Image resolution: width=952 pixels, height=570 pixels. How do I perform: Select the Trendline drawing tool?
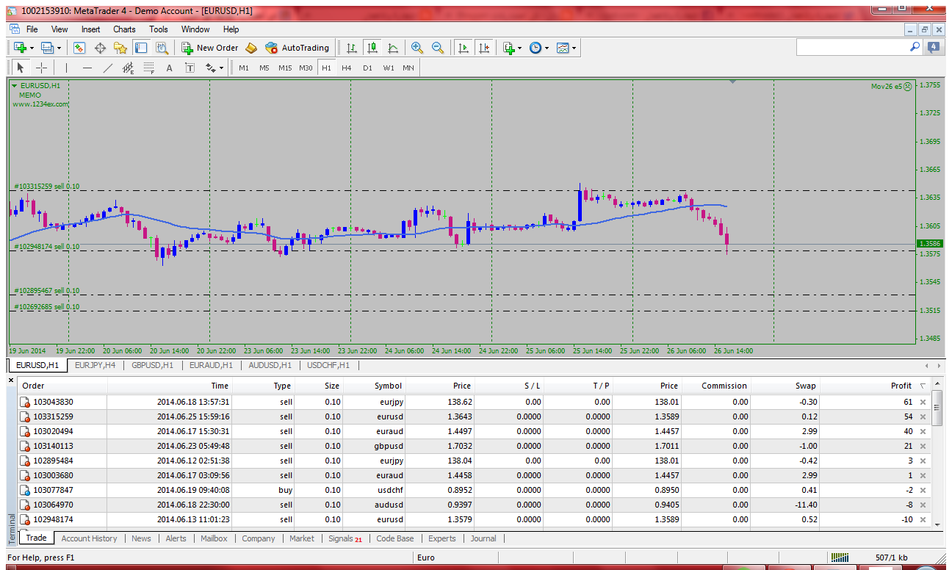108,68
